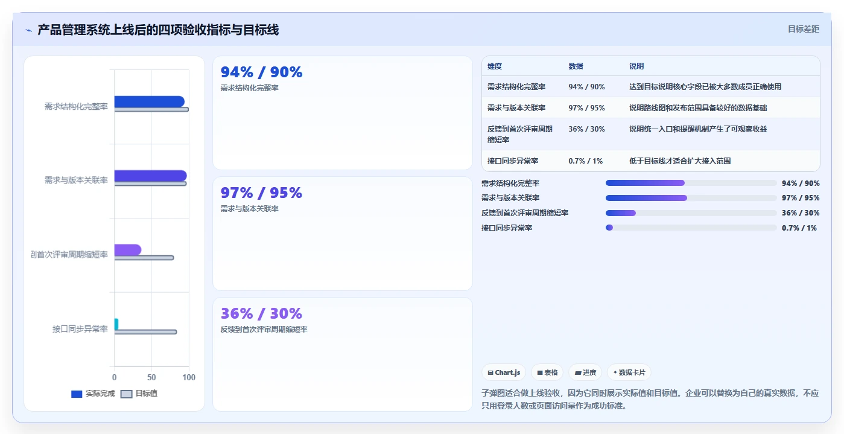Image resolution: width=844 pixels, height=434 pixels.
Task: Toggle the 实际完成 legend item
Action: pos(93,394)
